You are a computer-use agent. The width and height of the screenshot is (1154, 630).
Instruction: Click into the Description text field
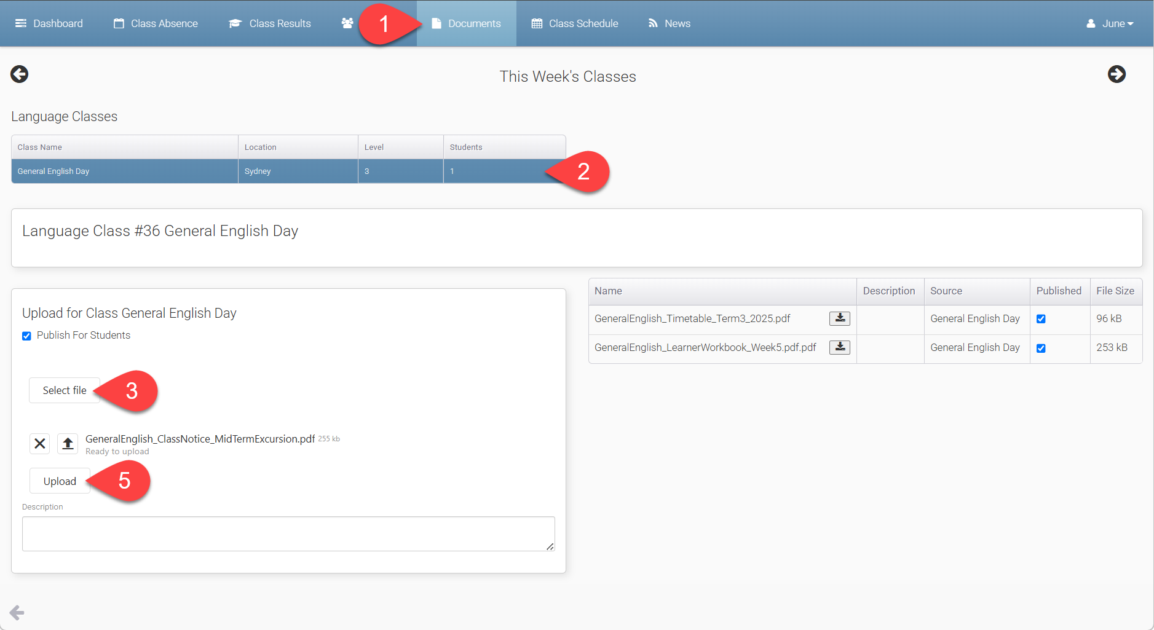pyautogui.click(x=288, y=534)
